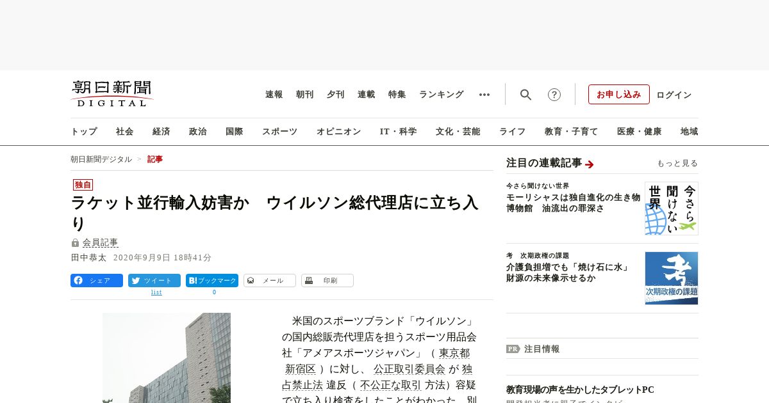
Task: Click the 東京都 keyword link
Action: click(x=454, y=353)
